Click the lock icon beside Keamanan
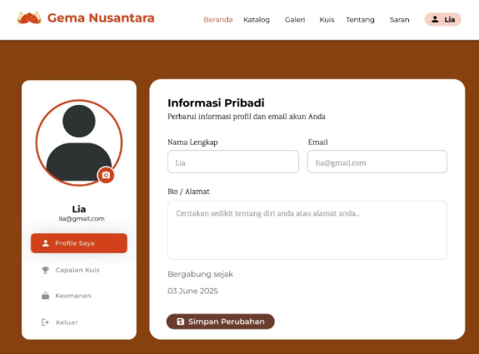Screen dimensions: 479x354 (x=45, y=296)
